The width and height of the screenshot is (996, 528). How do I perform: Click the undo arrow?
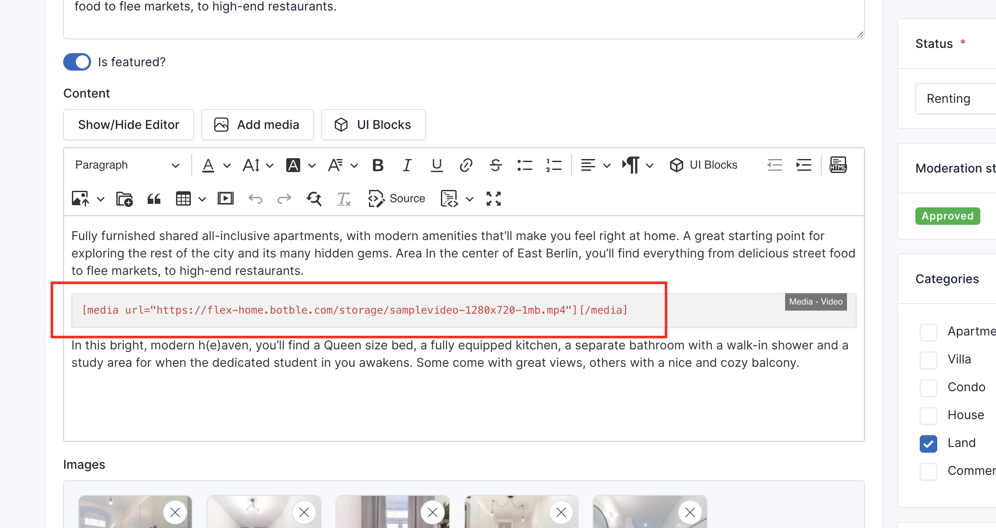pos(255,199)
